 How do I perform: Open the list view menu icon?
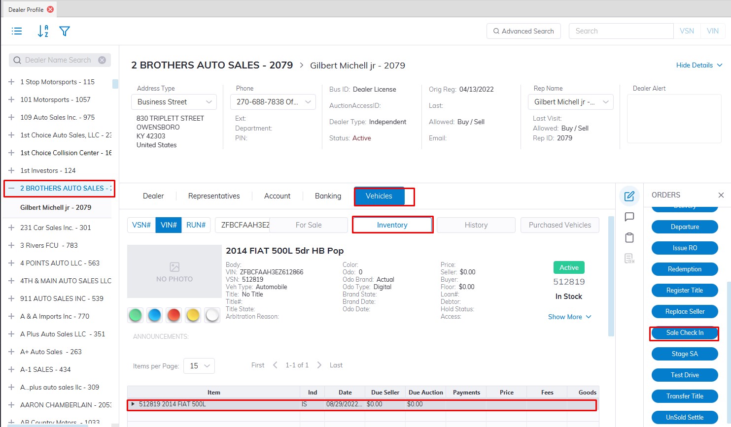(x=17, y=31)
